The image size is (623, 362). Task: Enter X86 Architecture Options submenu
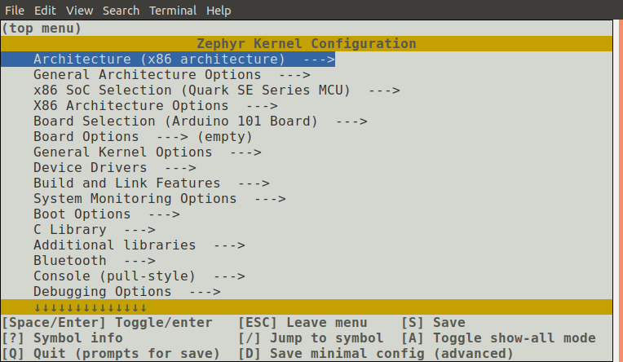(156, 106)
